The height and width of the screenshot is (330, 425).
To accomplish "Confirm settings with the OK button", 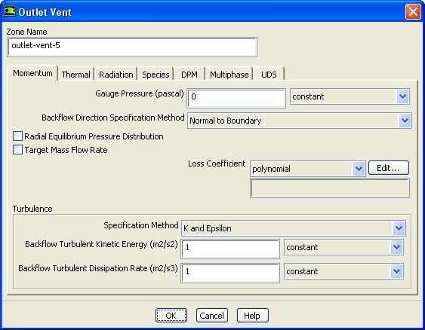I will coord(171,316).
